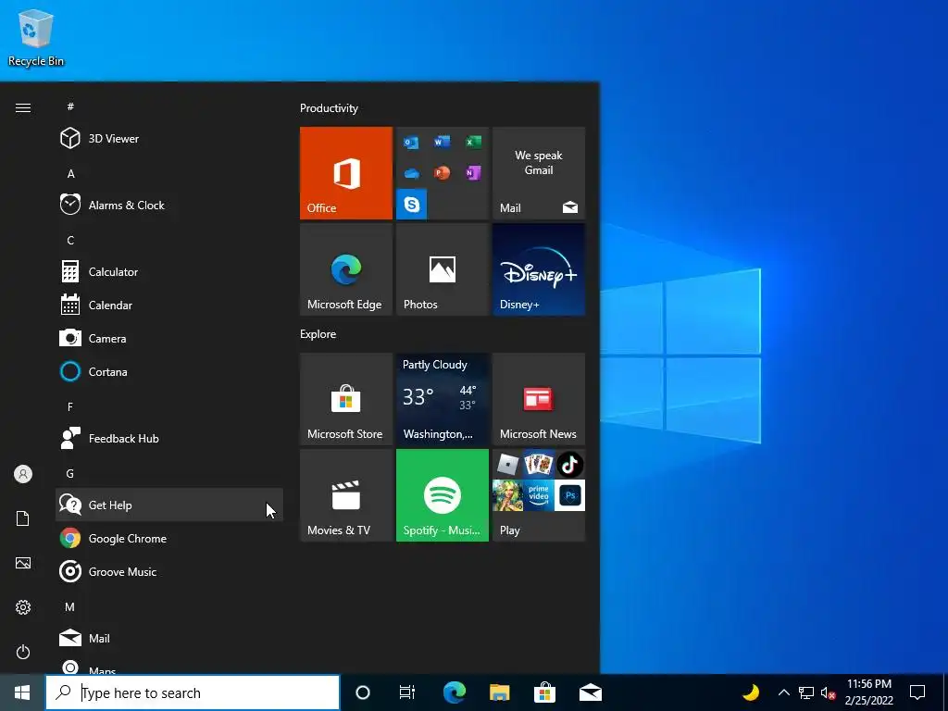The image size is (948, 711).
Task: Open the Skype icon in the Office folder tile
Action: click(412, 205)
